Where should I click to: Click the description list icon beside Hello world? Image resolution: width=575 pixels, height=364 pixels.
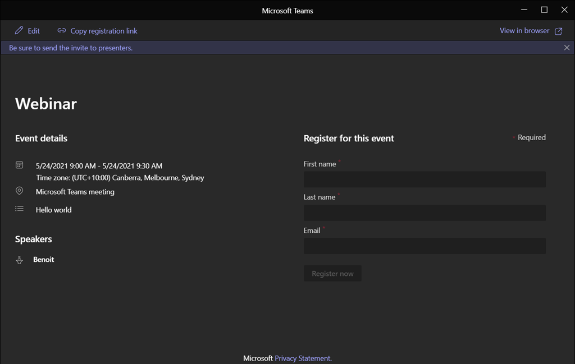coord(20,209)
